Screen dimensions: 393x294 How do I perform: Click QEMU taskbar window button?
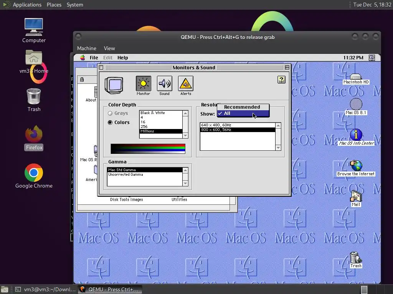[x=110, y=289]
